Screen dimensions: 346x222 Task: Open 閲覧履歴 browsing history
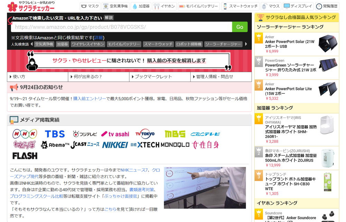point(327,6)
